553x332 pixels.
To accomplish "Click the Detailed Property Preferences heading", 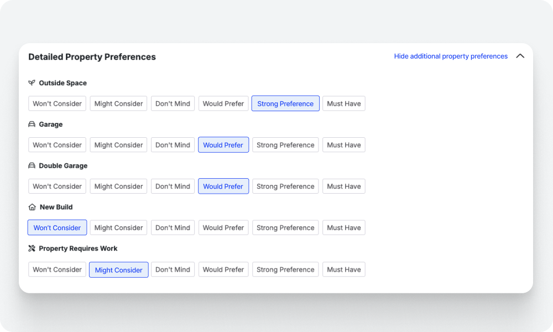I will [92, 57].
